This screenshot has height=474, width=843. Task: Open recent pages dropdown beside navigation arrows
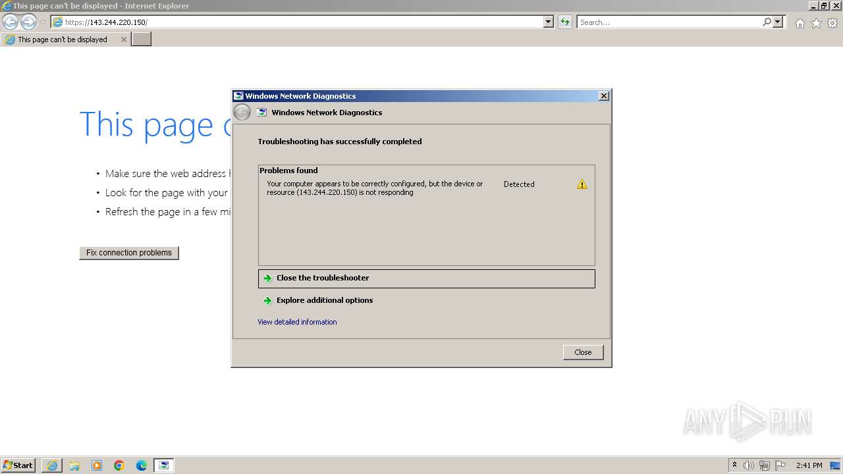tap(43, 22)
